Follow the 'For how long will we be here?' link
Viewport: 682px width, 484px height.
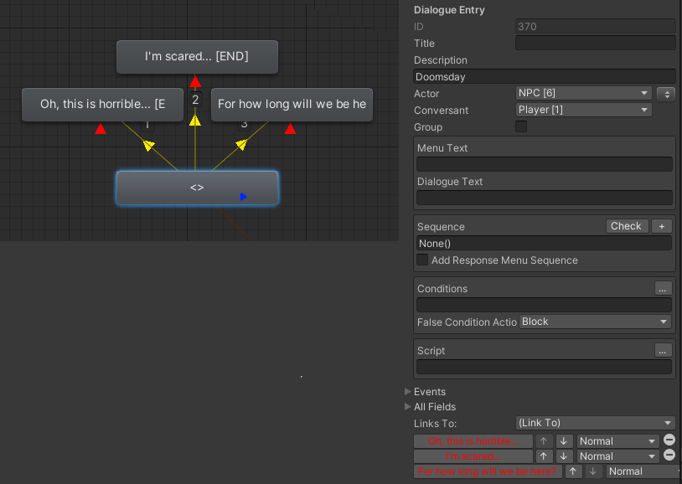tap(488, 471)
